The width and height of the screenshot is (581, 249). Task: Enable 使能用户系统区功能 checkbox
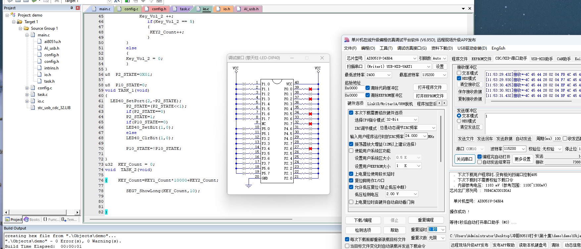coord(351,151)
